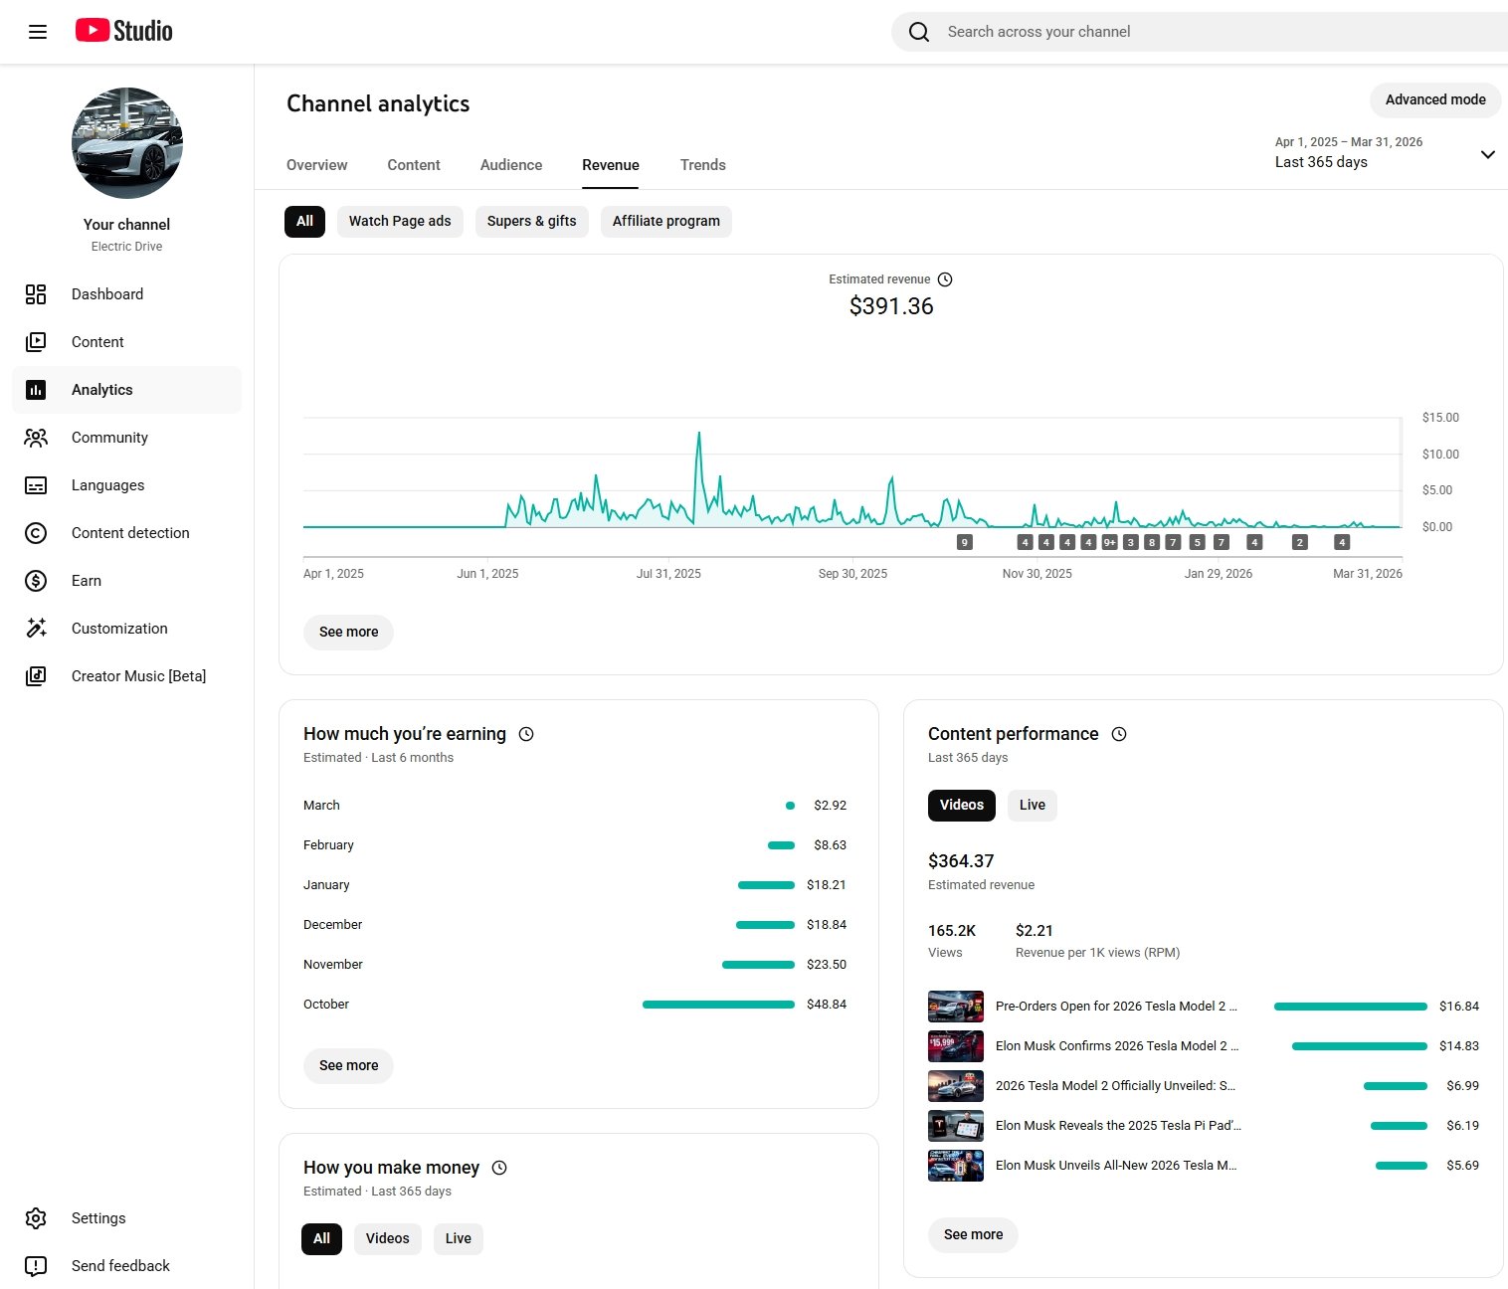Screen dimensions: 1508x1289
Task: Click the Advanced mode button
Action: [1434, 99]
